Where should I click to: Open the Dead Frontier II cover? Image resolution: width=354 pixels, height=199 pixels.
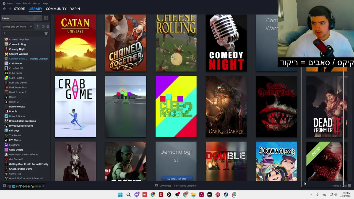[x=327, y=107]
